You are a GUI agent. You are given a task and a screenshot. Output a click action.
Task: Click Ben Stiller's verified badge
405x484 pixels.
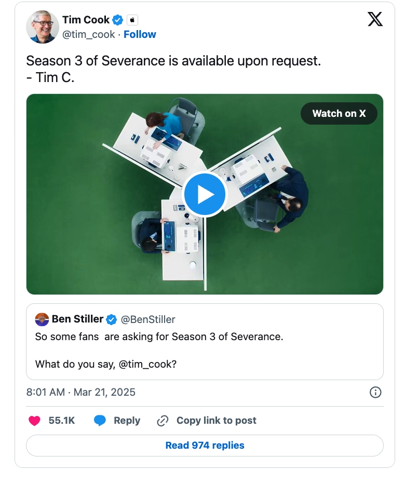pyautogui.click(x=112, y=319)
